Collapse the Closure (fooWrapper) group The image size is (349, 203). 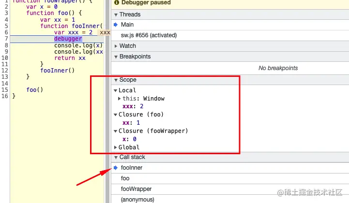point(115,131)
